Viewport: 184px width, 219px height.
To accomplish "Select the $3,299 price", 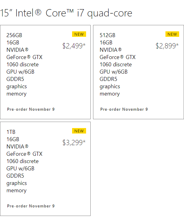I will tap(74, 143).
